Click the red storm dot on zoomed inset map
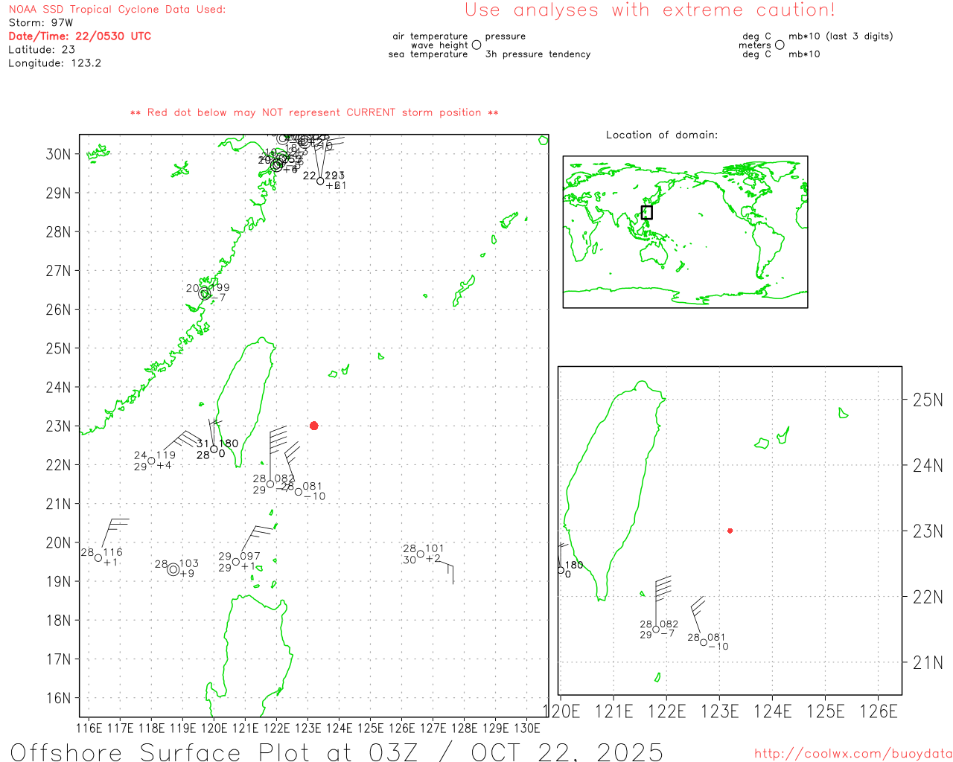Image resolution: width=953 pixels, height=762 pixels. point(730,531)
